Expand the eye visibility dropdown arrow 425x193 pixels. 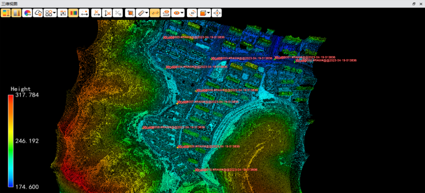pos(183,13)
